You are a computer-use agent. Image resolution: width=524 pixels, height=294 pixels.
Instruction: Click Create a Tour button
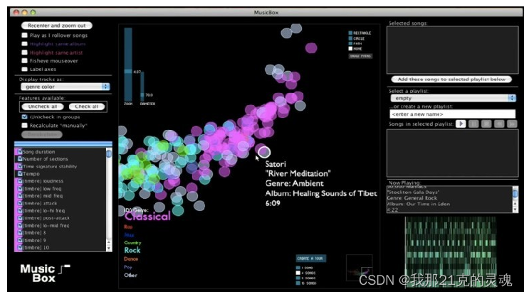310,258
